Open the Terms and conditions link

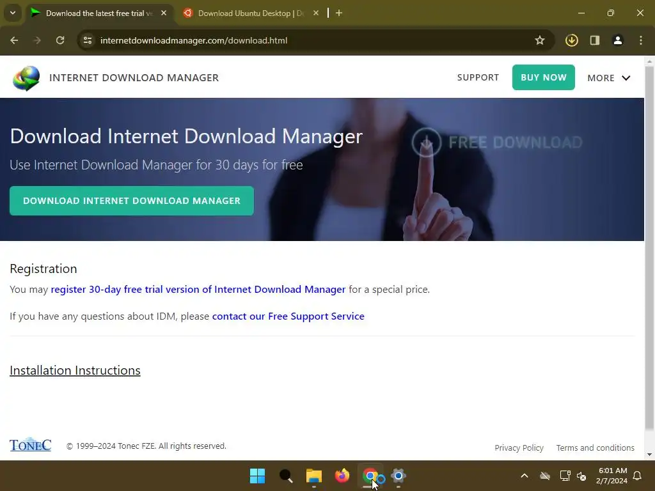tap(596, 448)
